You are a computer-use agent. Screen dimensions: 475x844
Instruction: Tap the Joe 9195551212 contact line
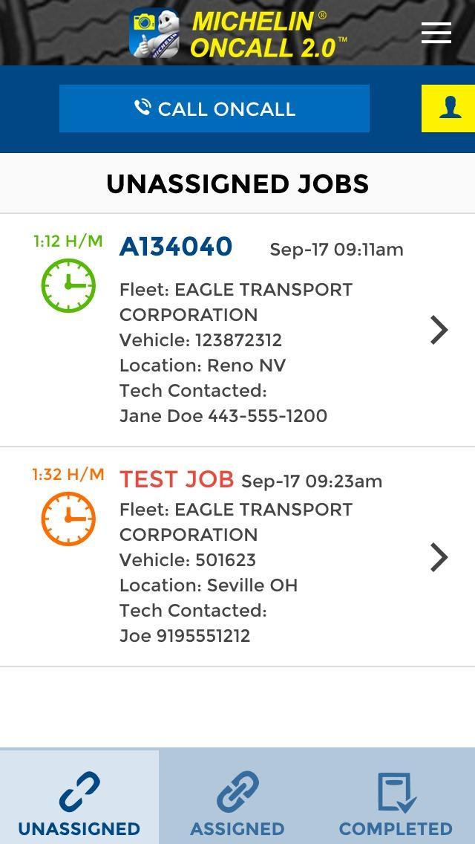pos(185,635)
